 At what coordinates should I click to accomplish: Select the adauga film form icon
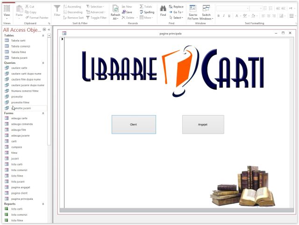pyautogui.click(x=7, y=130)
